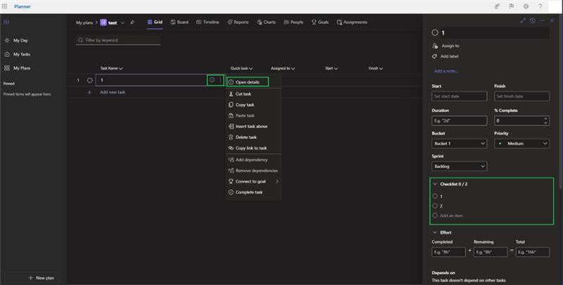The width and height of the screenshot is (563, 285).
Task: Expand Connect to goal submenu
Action: (277, 181)
